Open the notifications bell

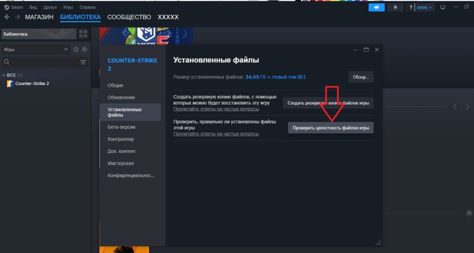(x=395, y=7)
